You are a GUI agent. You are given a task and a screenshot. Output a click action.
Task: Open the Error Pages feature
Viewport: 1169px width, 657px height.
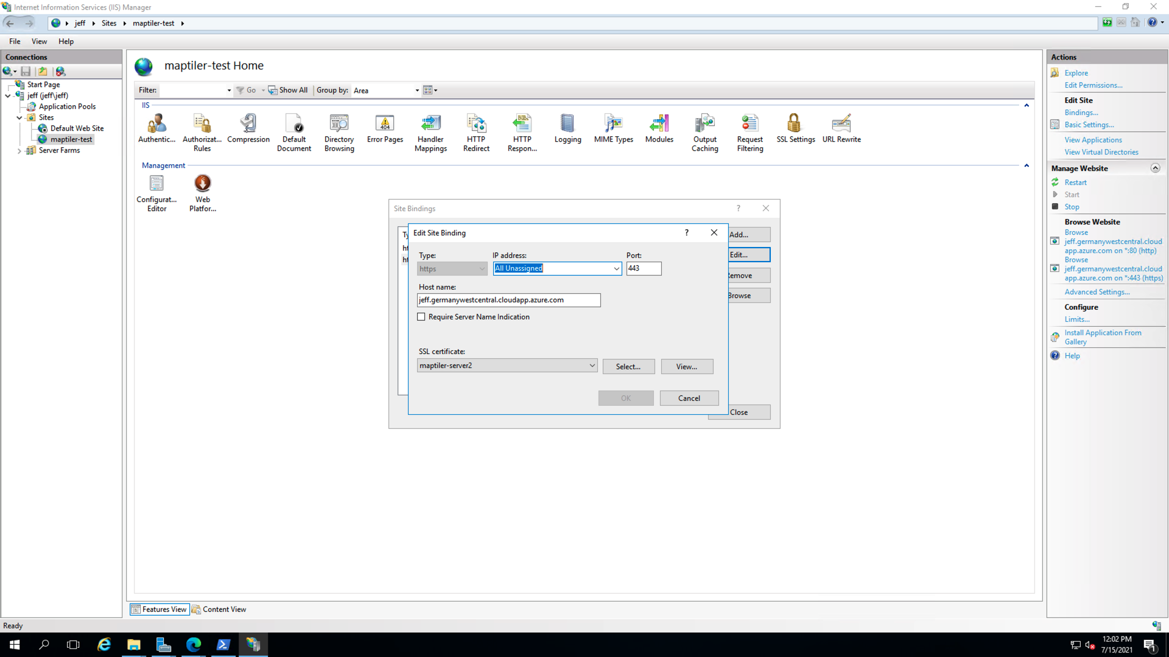click(x=385, y=128)
